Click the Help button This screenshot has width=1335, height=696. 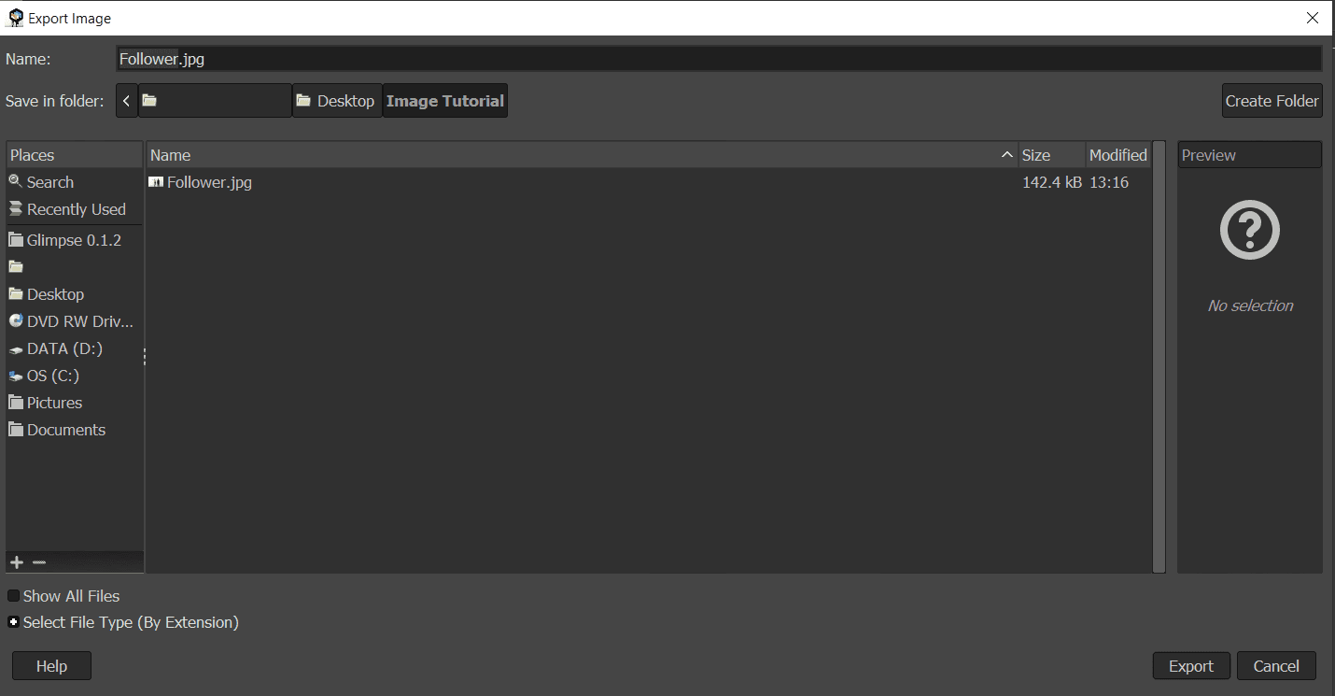(51, 666)
